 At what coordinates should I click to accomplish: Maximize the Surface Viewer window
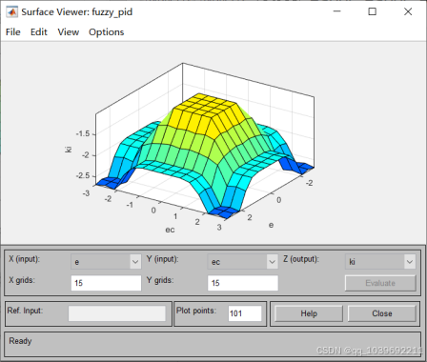pos(373,11)
